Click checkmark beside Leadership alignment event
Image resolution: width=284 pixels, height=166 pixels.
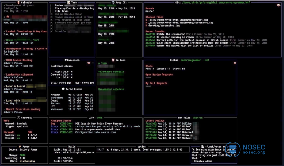pyautogui.click(x=4, y=75)
